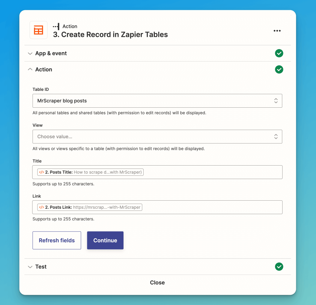
Task: Expand the Test section
Action: (x=30, y=267)
